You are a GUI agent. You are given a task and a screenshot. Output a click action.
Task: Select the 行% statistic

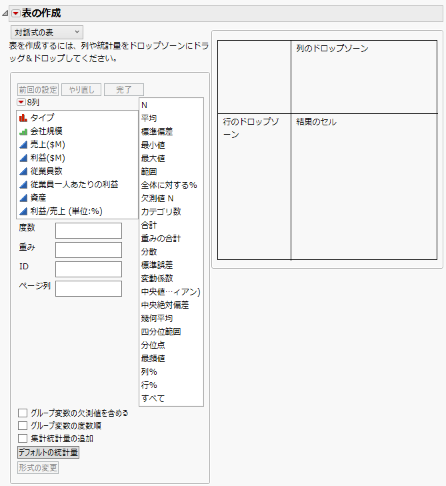149,385
